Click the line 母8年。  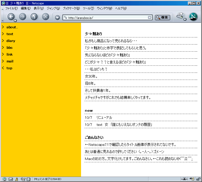[x=90, y=83]
